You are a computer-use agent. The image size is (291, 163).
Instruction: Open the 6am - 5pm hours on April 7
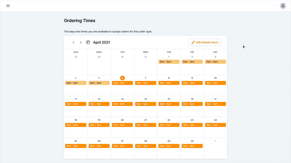145,83
